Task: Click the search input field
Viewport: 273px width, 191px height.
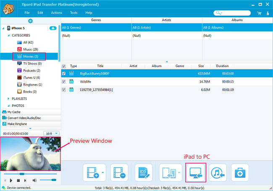Action: [232, 13]
